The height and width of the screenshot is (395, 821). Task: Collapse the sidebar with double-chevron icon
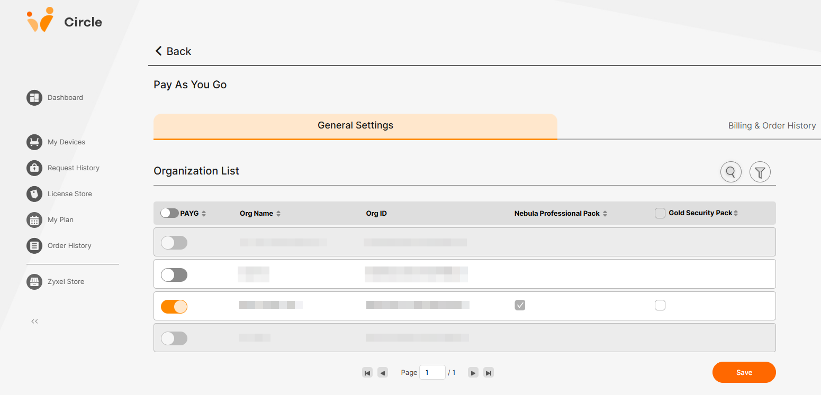[34, 321]
